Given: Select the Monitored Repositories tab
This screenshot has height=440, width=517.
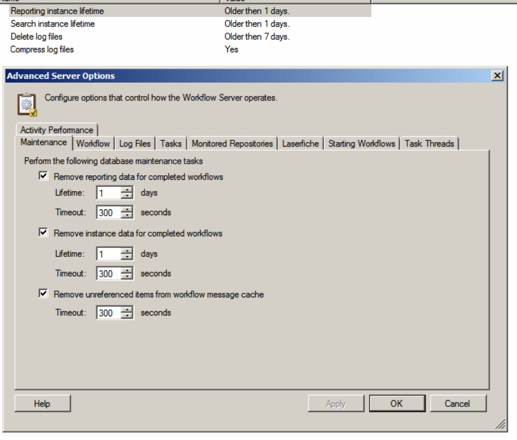Looking at the screenshot, I should click(x=232, y=144).
